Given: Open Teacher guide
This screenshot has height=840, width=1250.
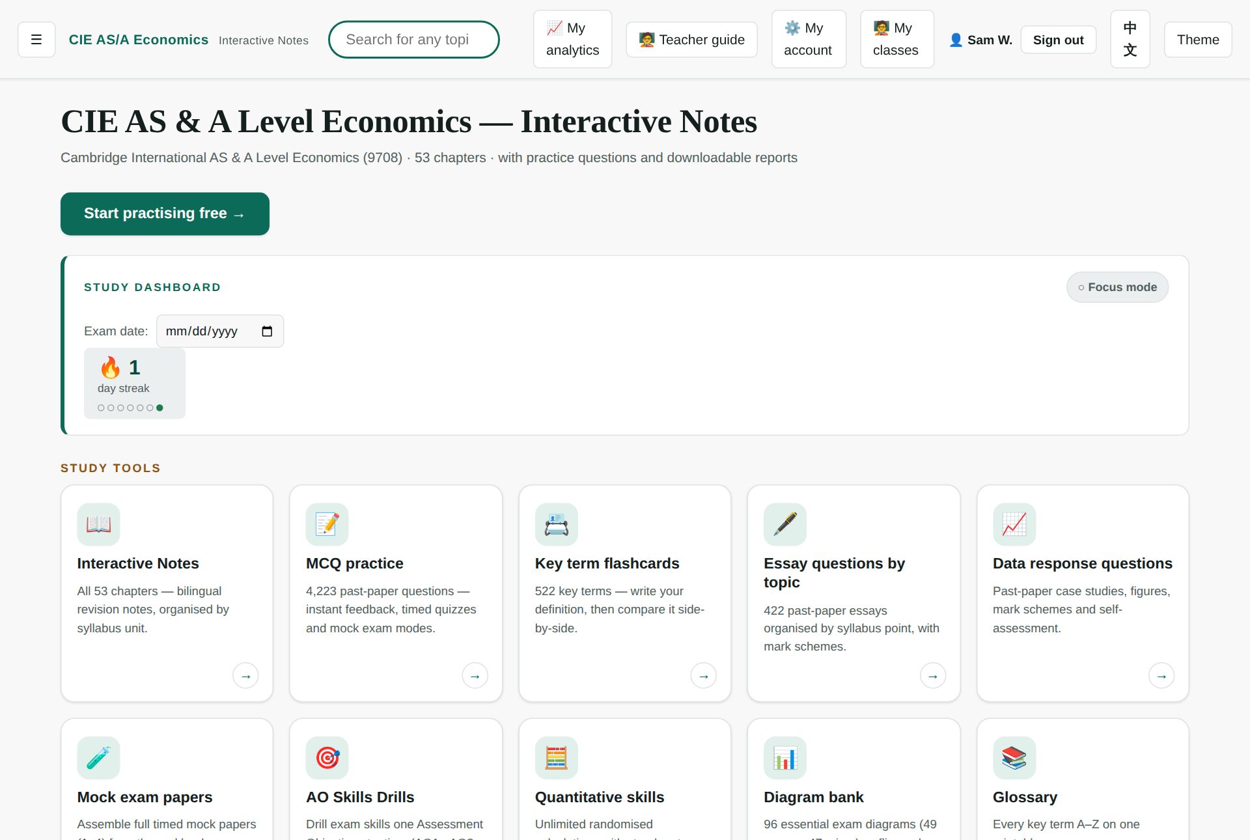Looking at the screenshot, I should (691, 40).
